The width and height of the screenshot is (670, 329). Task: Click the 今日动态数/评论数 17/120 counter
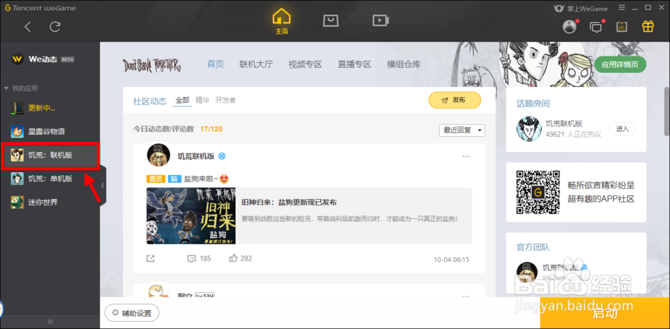178,129
